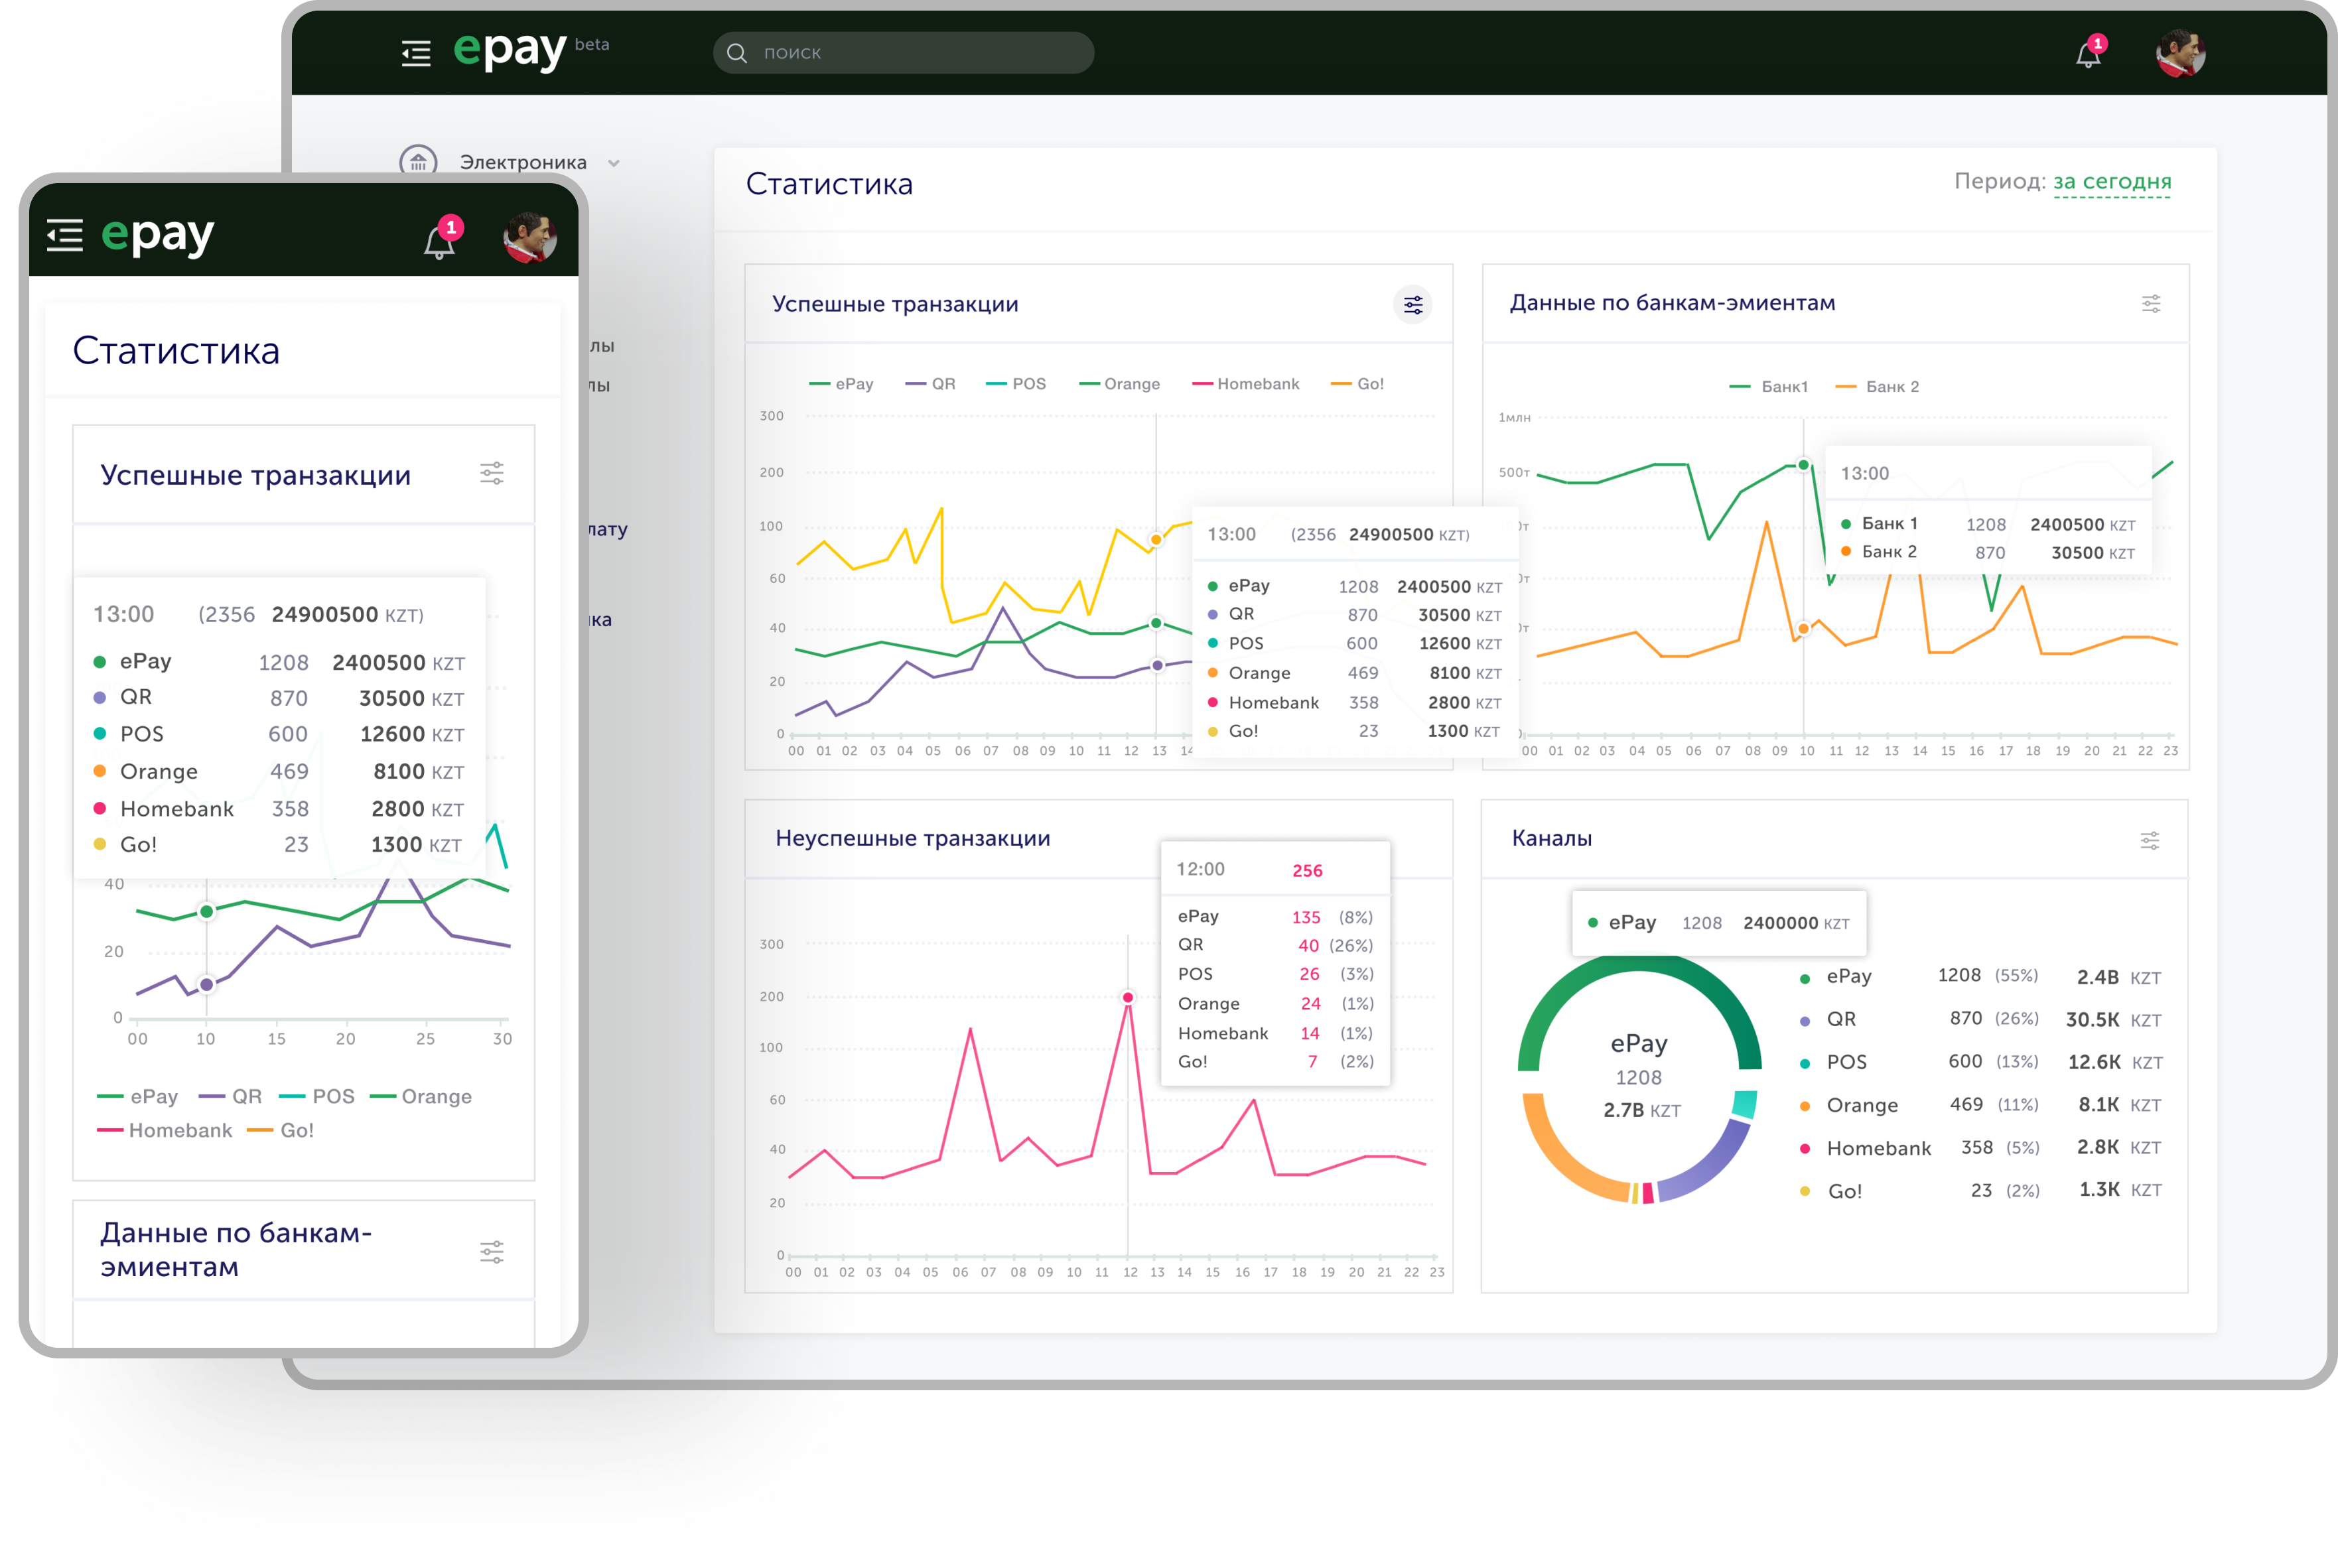Open notifications bell in mobile header

[x=441, y=239]
